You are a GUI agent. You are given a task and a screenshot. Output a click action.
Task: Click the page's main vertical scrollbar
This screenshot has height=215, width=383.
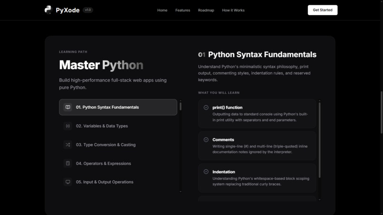(x=381, y=112)
